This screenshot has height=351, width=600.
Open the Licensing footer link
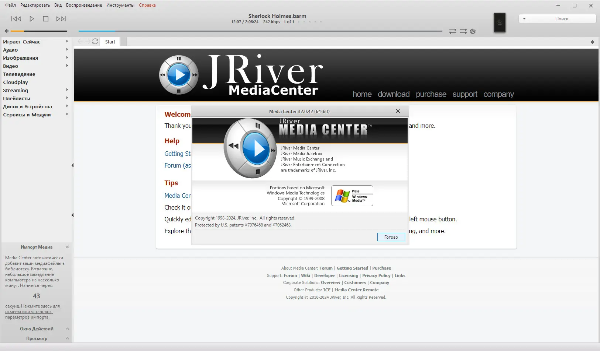(x=349, y=275)
